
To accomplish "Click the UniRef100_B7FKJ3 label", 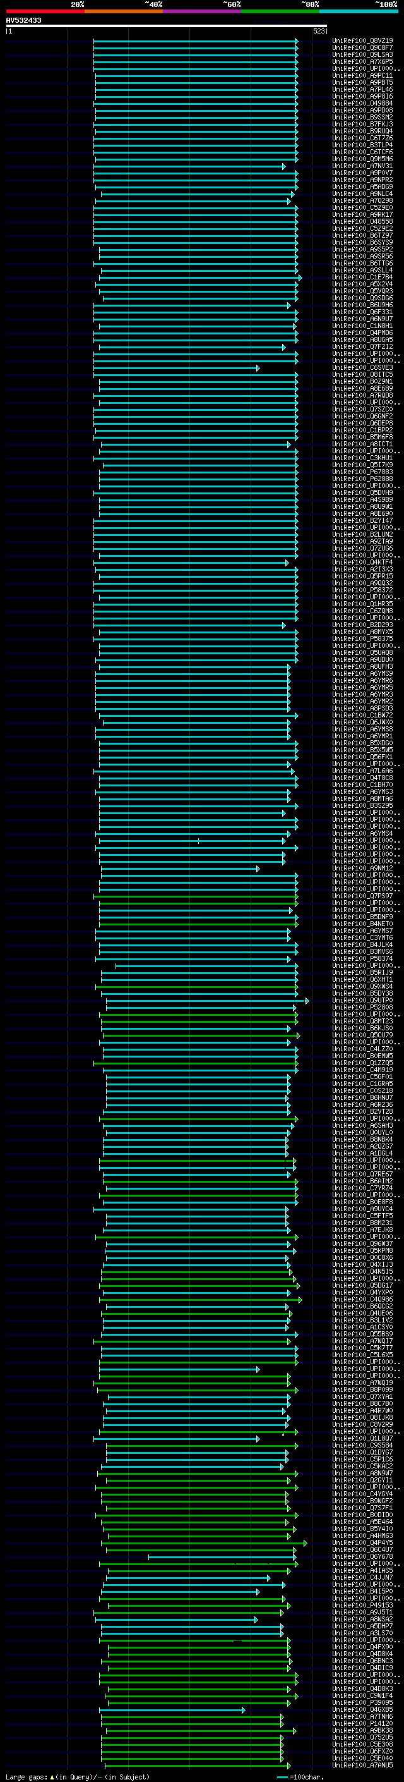I will pos(362,124).
